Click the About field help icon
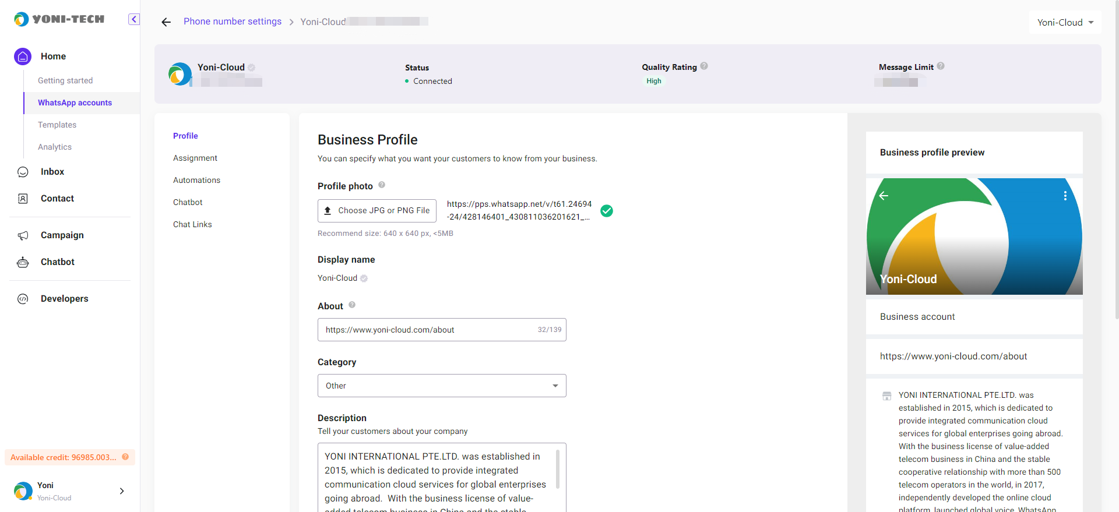 (352, 305)
